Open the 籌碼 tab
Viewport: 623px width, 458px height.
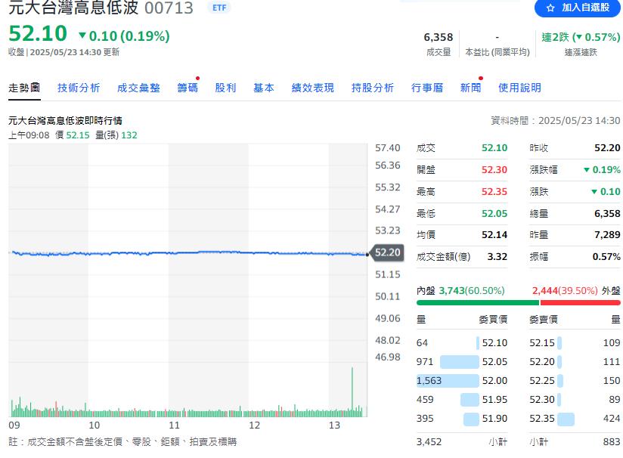tap(188, 88)
